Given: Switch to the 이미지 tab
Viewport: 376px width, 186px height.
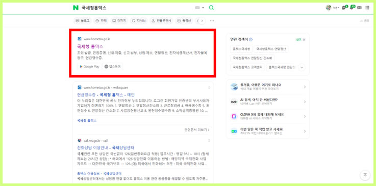Looking at the screenshot, I should [x=119, y=21].
